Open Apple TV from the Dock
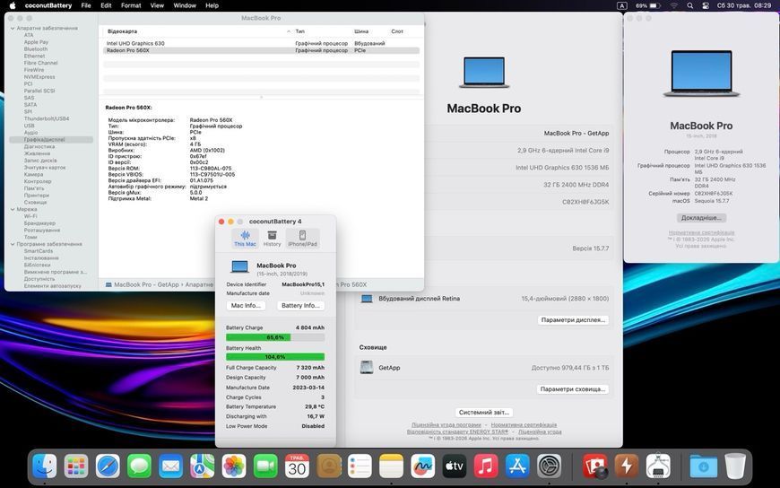The height and width of the screenshot is (488, 780). click(x=455, y=466)
